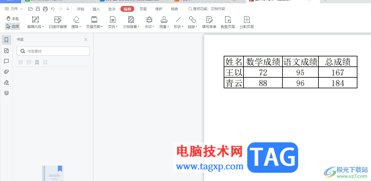Click the 语文成绩 header cell

(x=300, y=62)
